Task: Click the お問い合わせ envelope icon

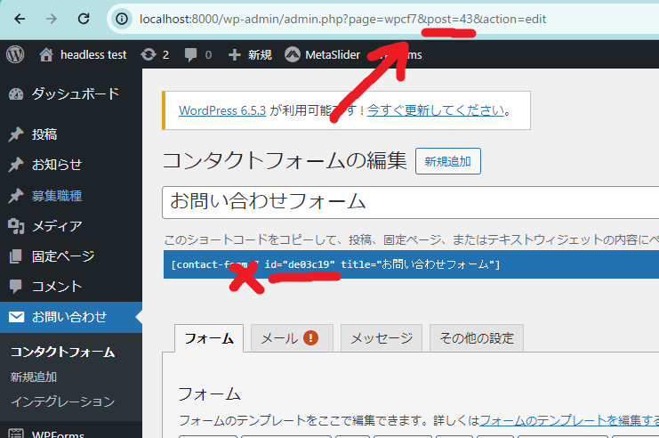Action: point(16,317)
